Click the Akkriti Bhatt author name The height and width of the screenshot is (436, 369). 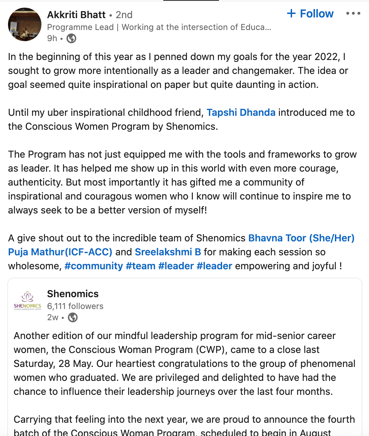(x=76, y=15)
